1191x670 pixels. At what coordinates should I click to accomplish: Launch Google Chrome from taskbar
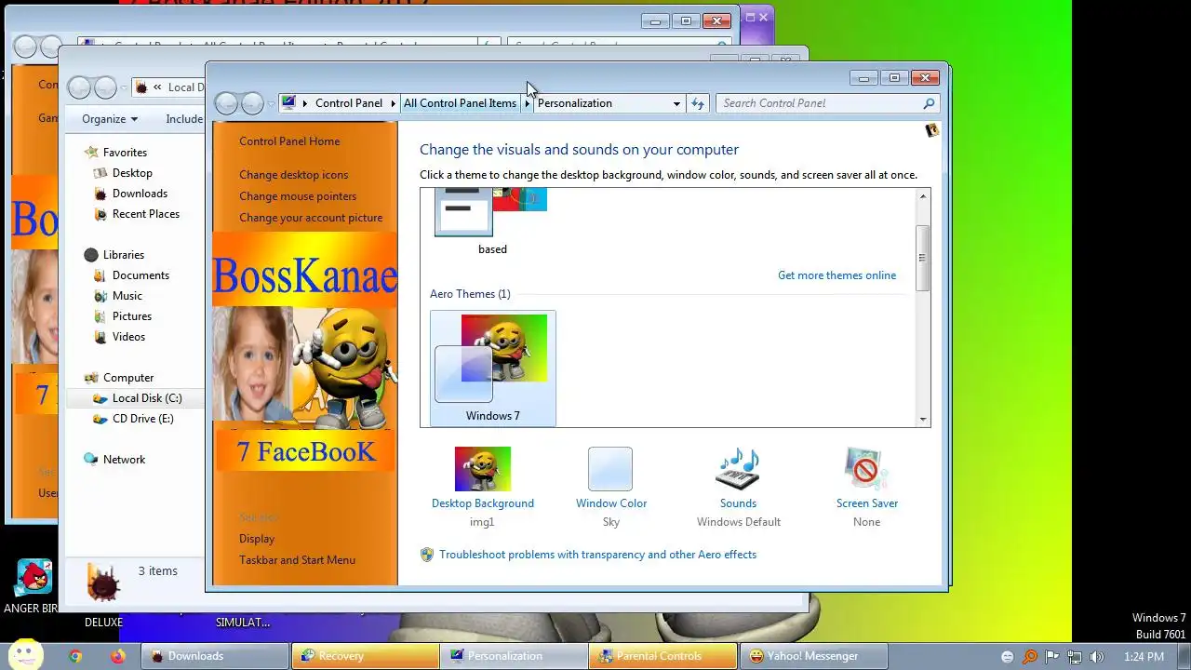click(75, 656)
